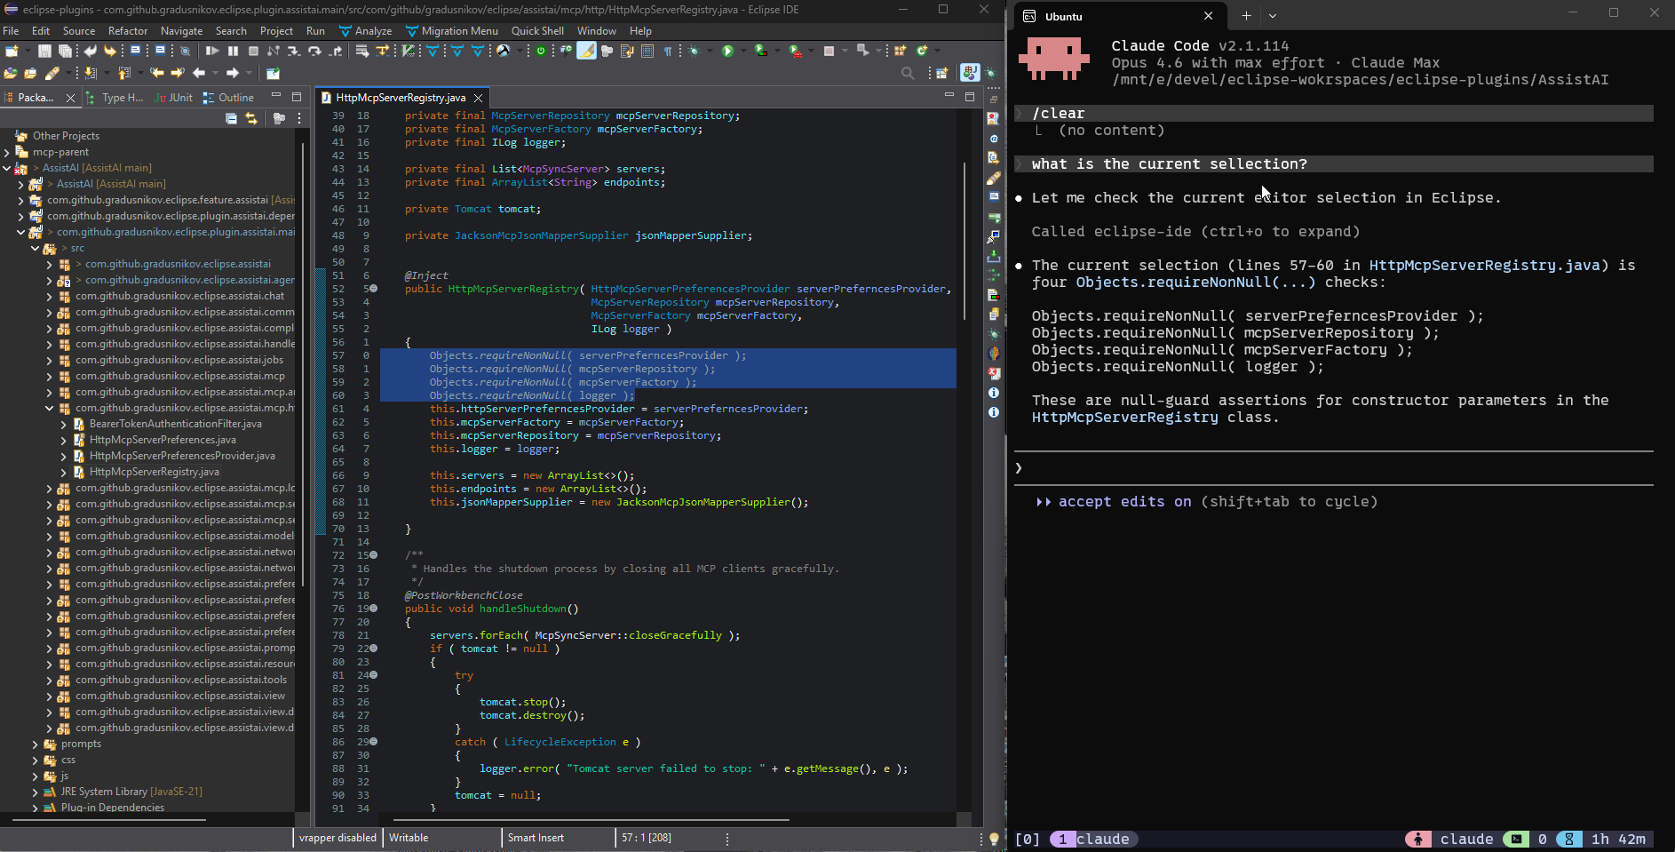Toggle Smart Insert mode in status bar
The image size is (1675, 852).
pos(536,837)
